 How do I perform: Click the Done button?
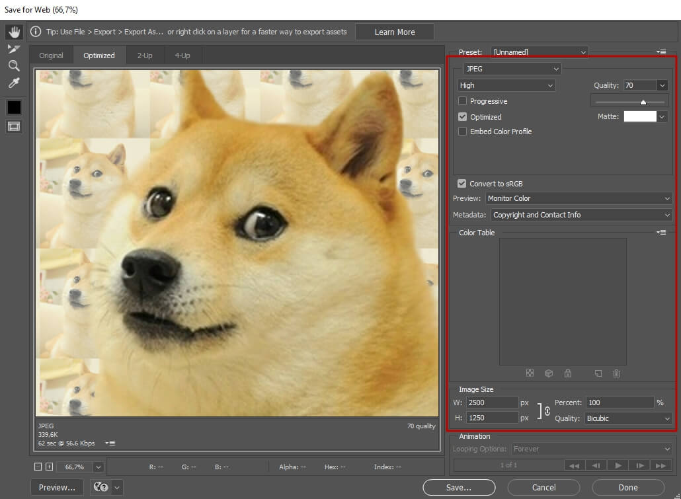click(x=628, y=487)
